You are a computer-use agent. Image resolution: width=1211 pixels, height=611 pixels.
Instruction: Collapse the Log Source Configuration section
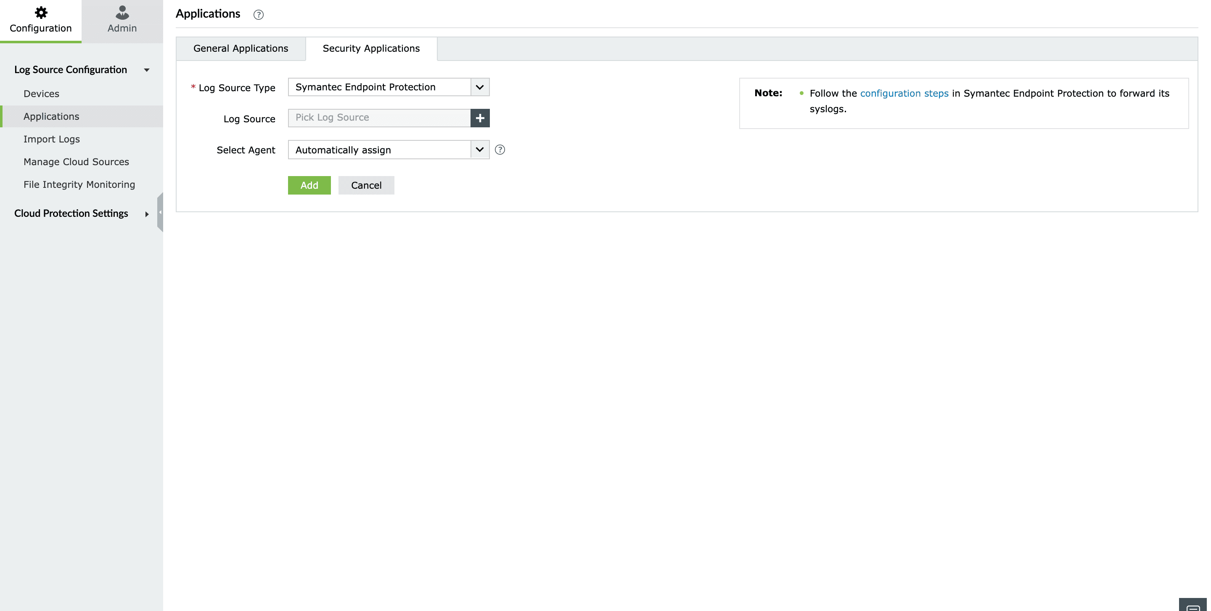147,70
